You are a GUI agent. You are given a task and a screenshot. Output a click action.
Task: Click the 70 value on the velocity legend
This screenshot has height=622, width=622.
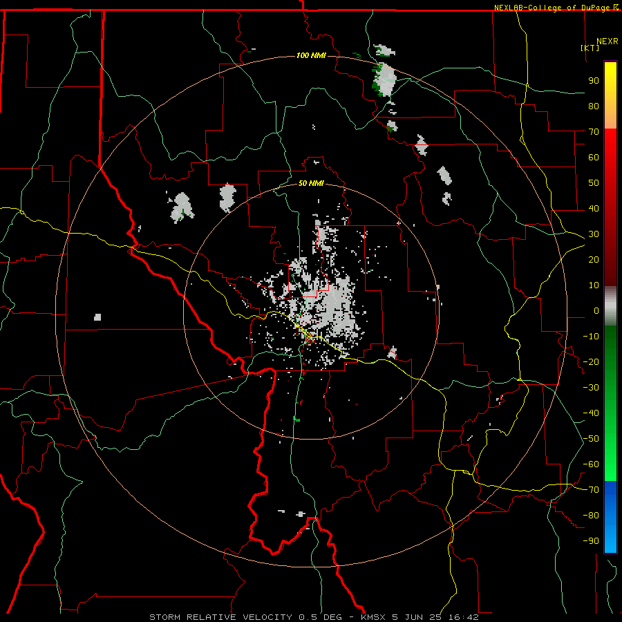pos(594,132)
